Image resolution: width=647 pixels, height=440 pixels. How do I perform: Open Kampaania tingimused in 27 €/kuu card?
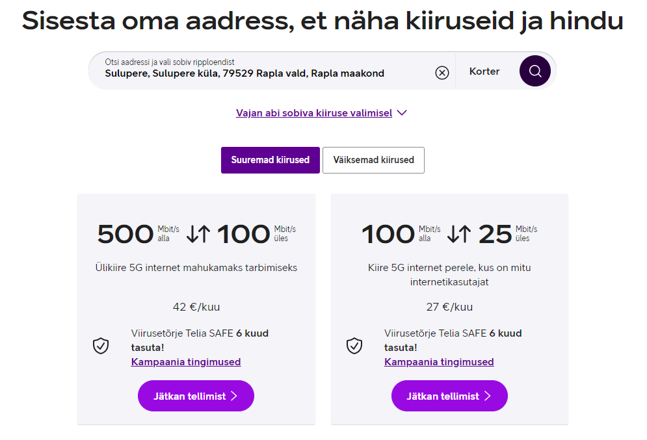point(439,361)
